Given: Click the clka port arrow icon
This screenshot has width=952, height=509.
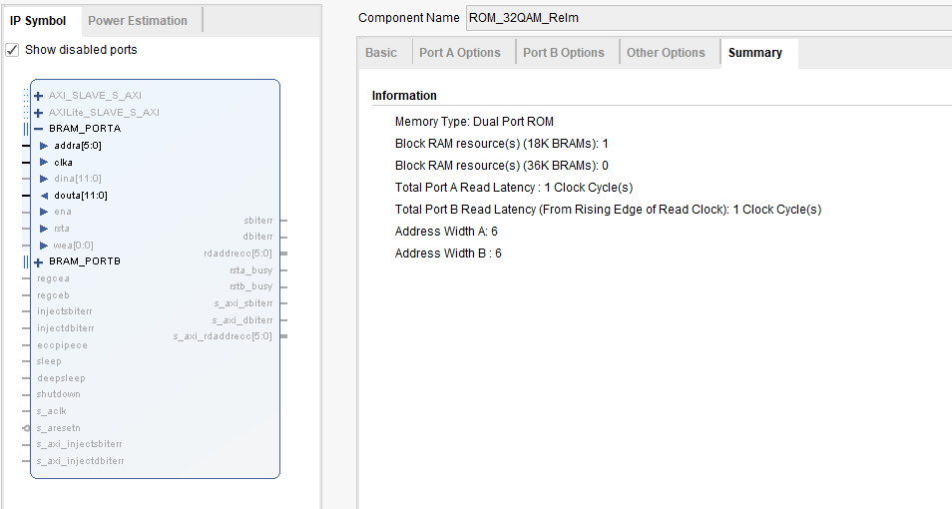Looking at the screenshot, I should (44, 162).
